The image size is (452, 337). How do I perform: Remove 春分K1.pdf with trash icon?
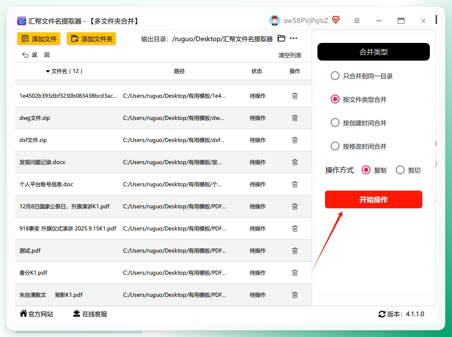[294, 273]
